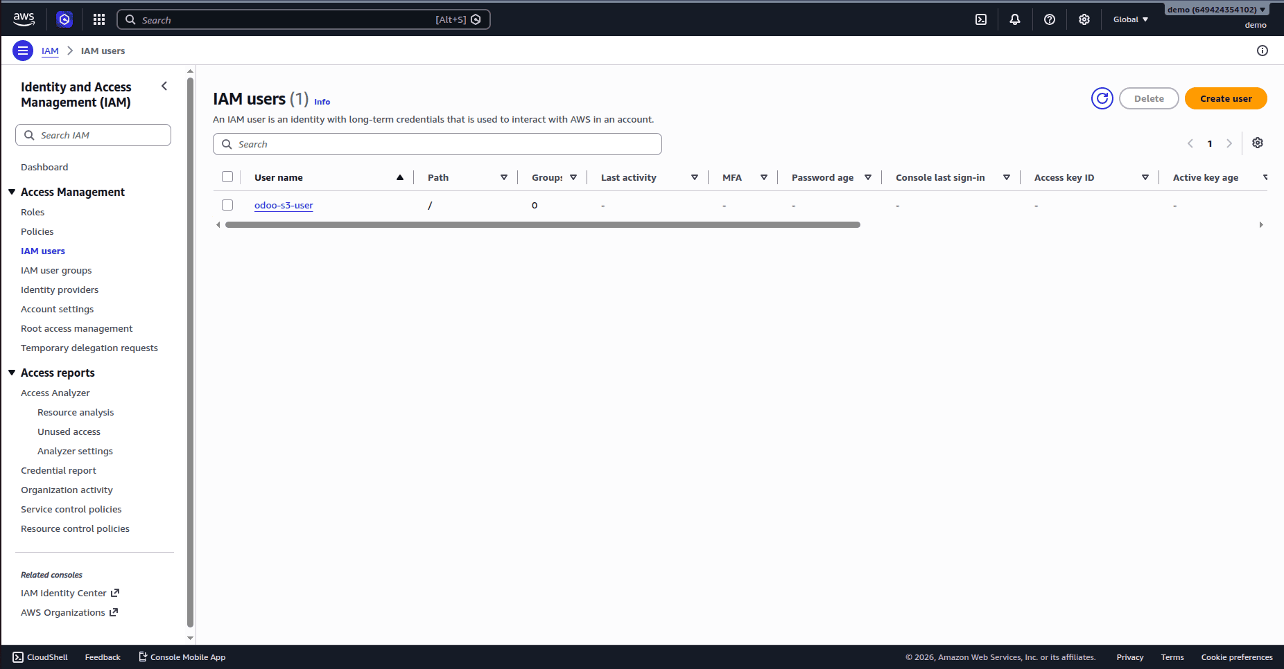Click the sidebar vertical scrollbar

click(x=190, y=352)
